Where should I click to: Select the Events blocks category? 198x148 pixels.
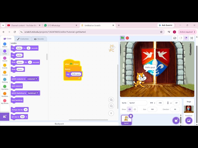(x=5, y=66)
